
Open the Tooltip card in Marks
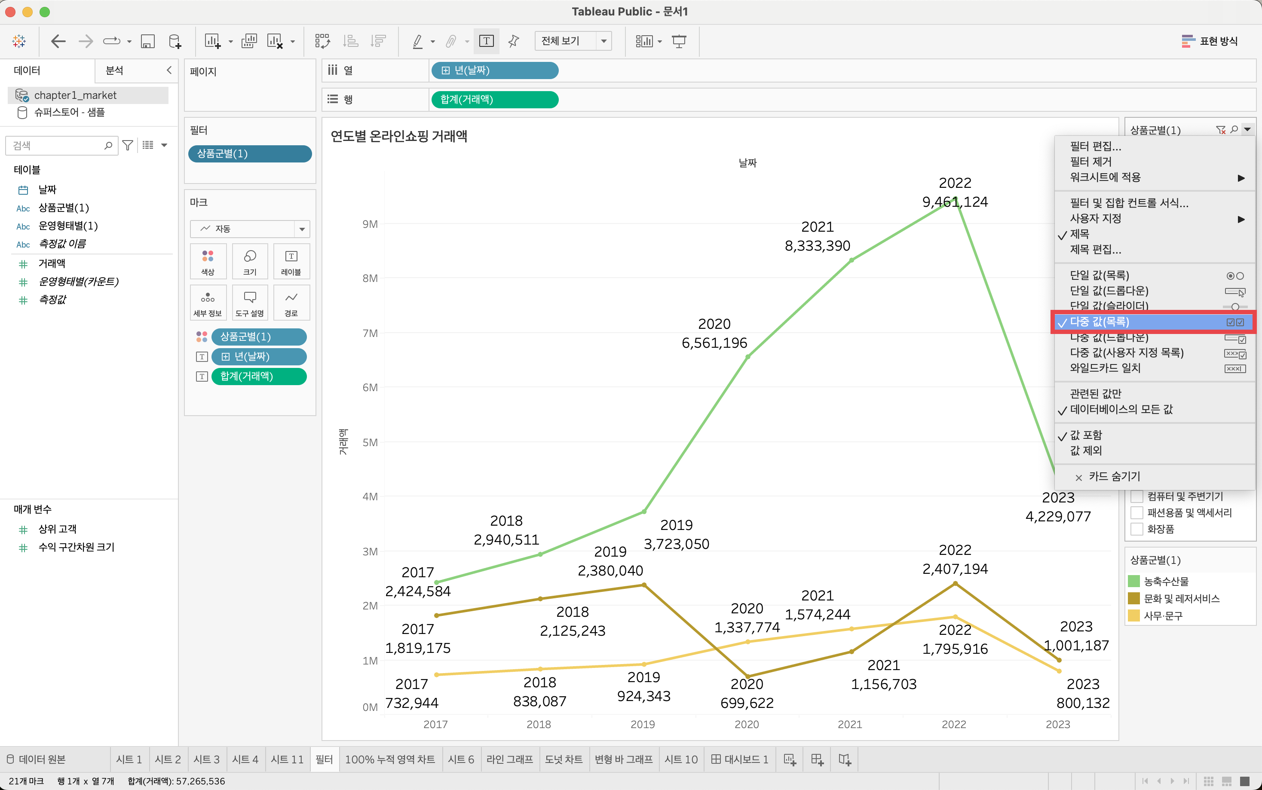point(250,303)
